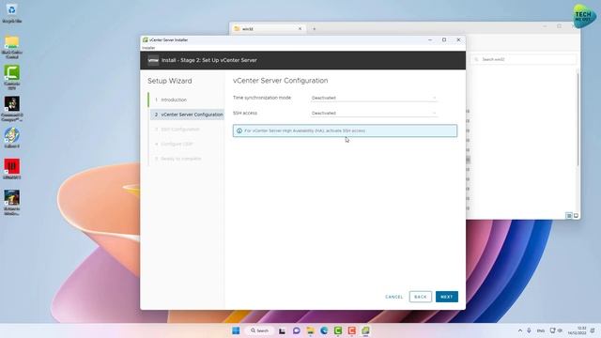
Task: Open Microsoft Edge from the taskbar
Action: pyautogui.click(x=324, y=330)
